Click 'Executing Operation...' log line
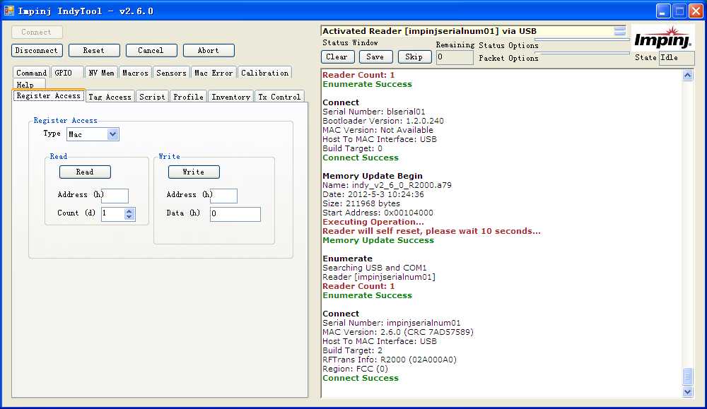The height and width of the screenshot is (409, 707). pyautogui.click(x=373, y=222)
